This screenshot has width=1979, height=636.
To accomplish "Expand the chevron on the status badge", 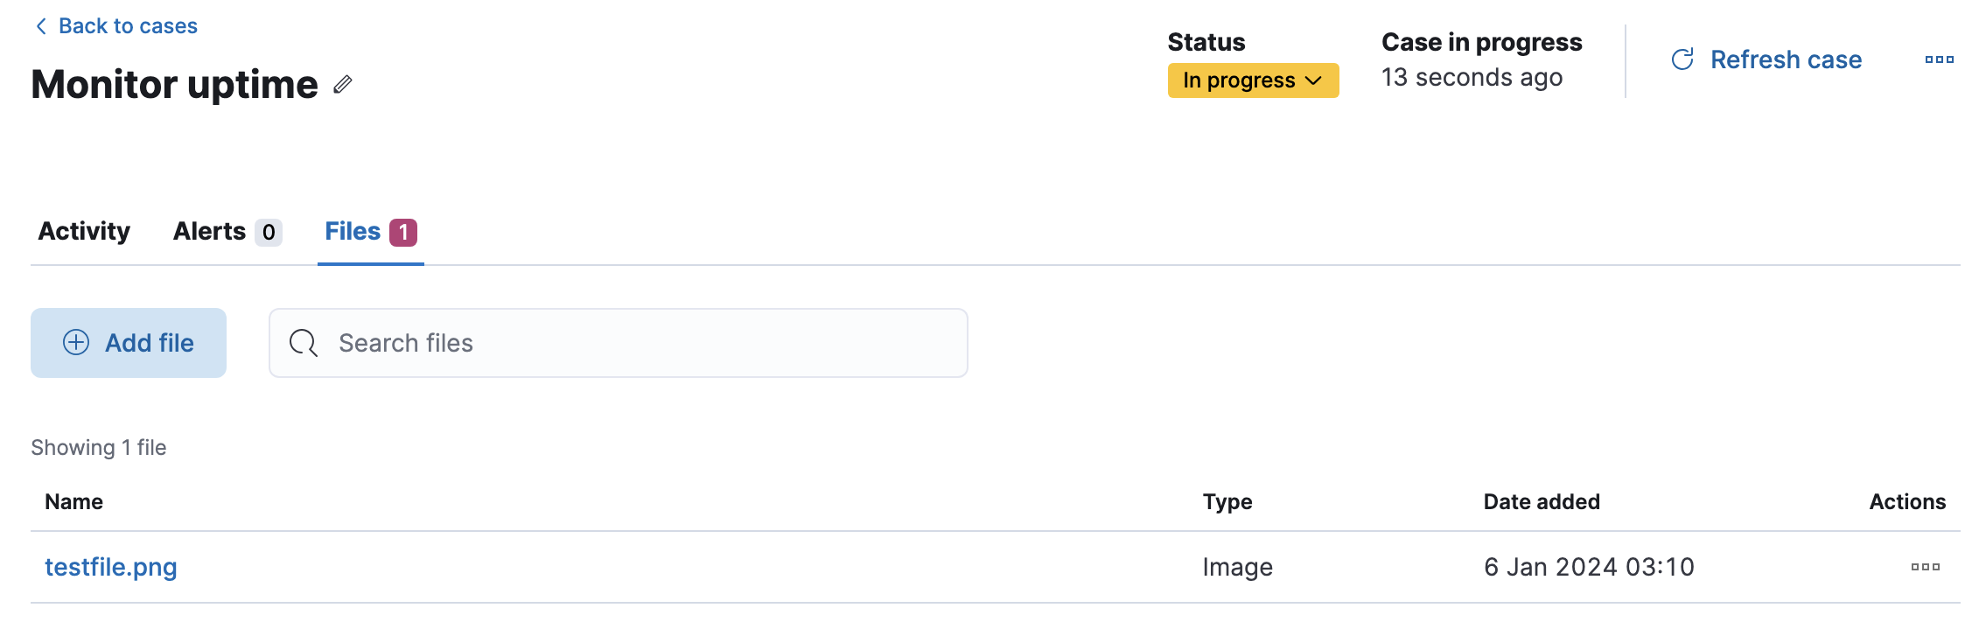I will coord(1313,80).
